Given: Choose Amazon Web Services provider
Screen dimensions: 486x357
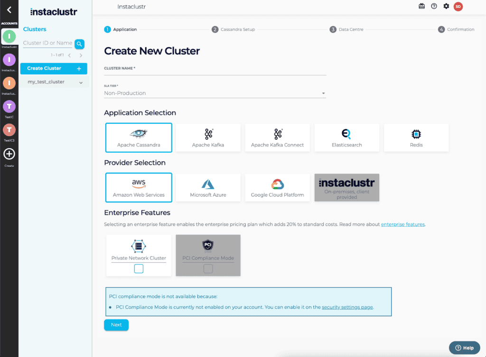Looking at the screenshot, I should coord(138,187).
